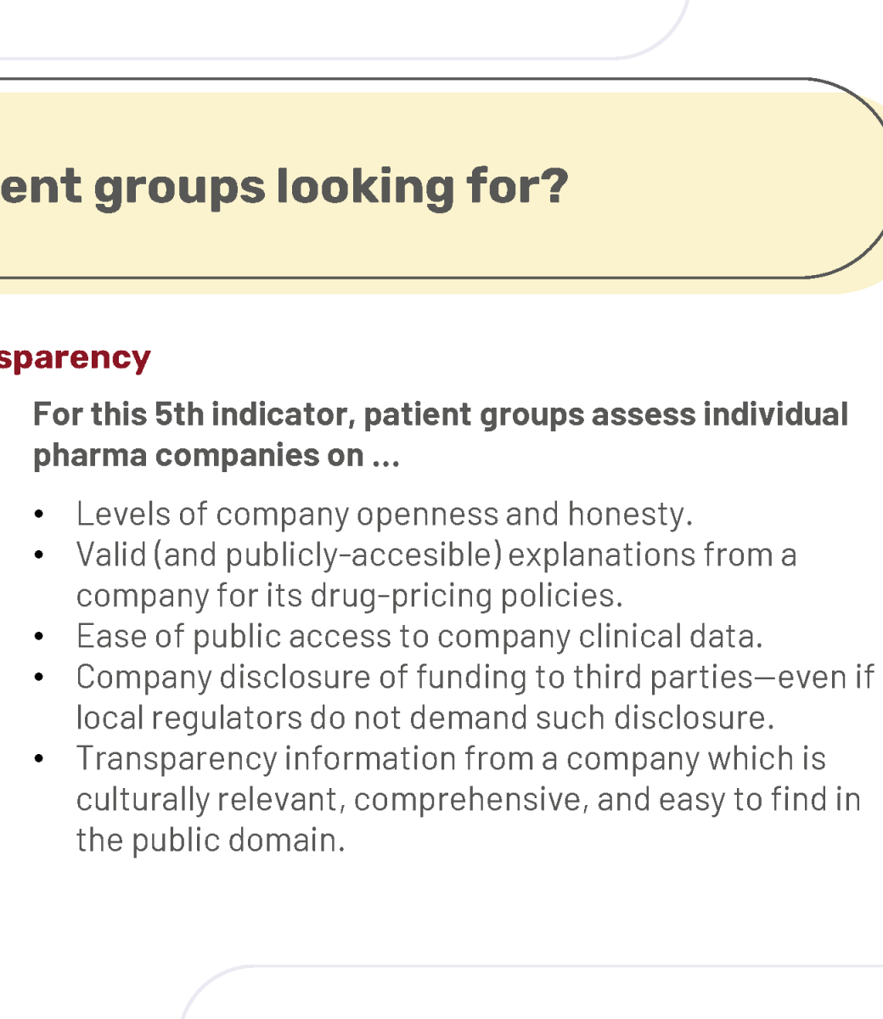Image resolution: width=883 pixels, height=1019 pixels.
Task: Click 'culturally relevant, comprehensive, and easy to find' line
Action: [469, 799]
